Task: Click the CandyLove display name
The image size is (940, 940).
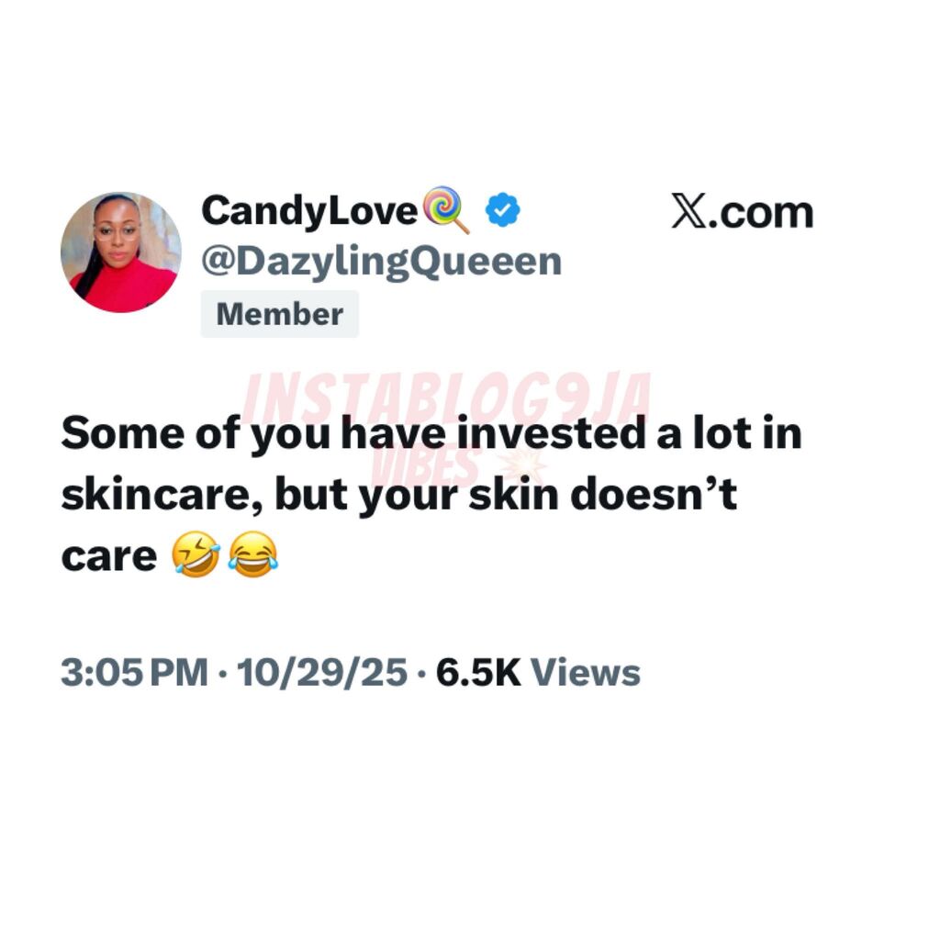Action: coord(309,211)
